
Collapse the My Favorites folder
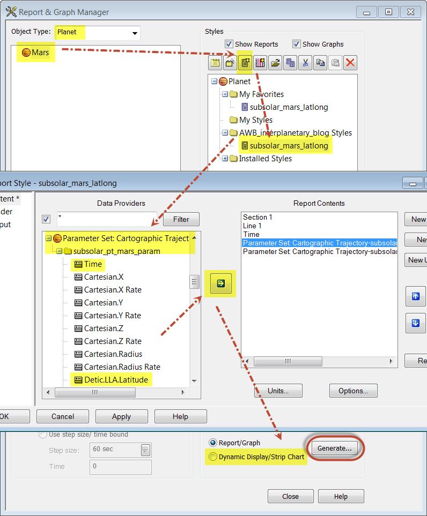point(225,94)
